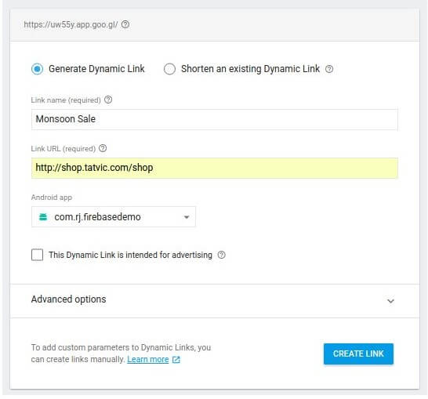Viewport: 428px width, 399px height.
Task: Click the https://uw55y.app.goo.gl/ domain text
Action: click(71, 24)
